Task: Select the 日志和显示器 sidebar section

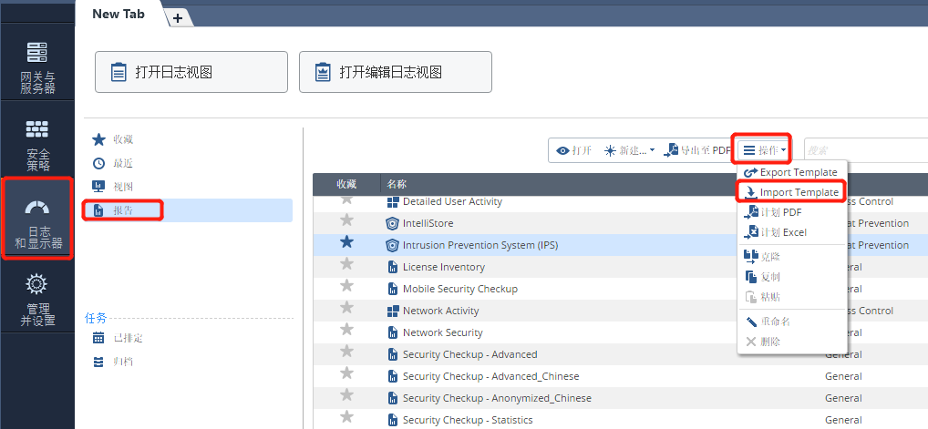Action: [x=37, y=219]
